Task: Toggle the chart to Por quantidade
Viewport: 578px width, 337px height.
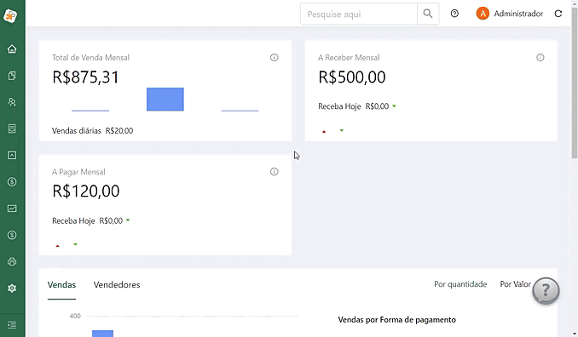Action: point(460,284)
